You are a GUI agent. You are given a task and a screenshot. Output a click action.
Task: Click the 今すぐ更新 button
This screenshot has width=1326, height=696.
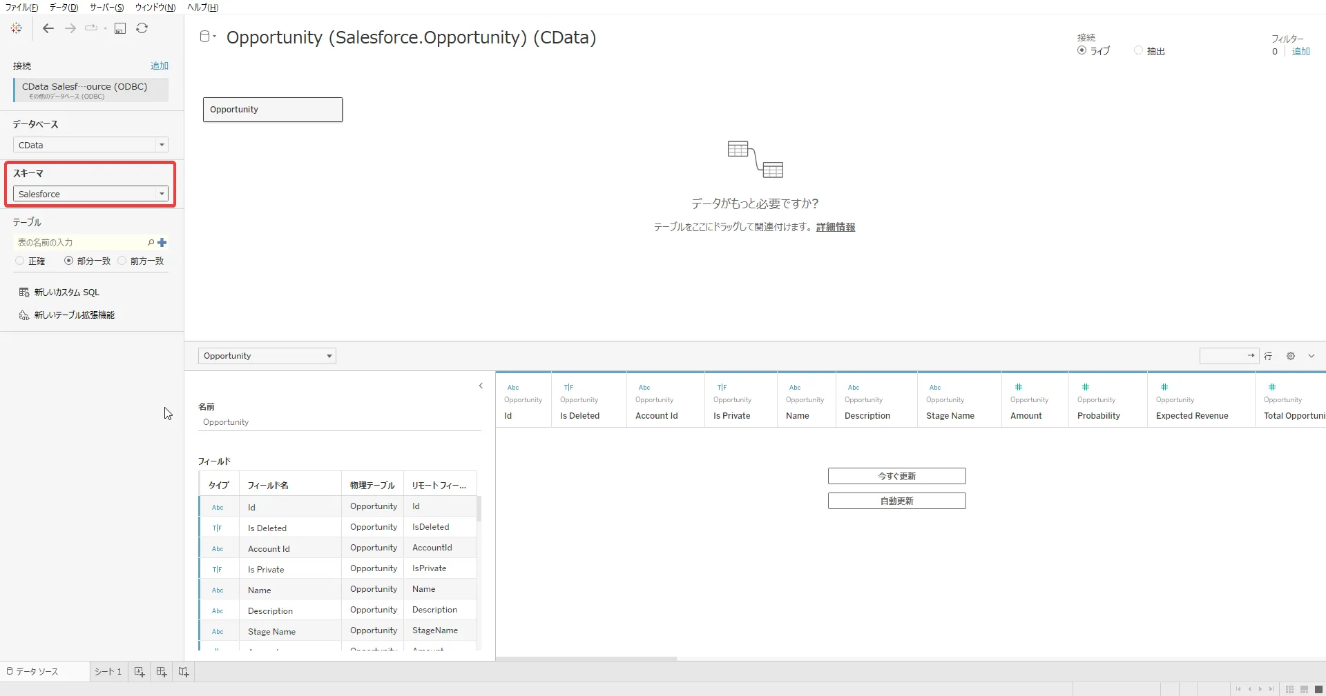coord(896,475)
